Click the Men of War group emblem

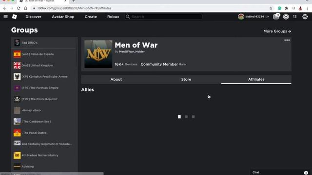tap(98, 54)
